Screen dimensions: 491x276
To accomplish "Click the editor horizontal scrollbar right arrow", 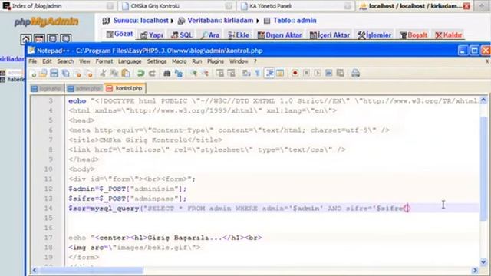I will point(475,270).
